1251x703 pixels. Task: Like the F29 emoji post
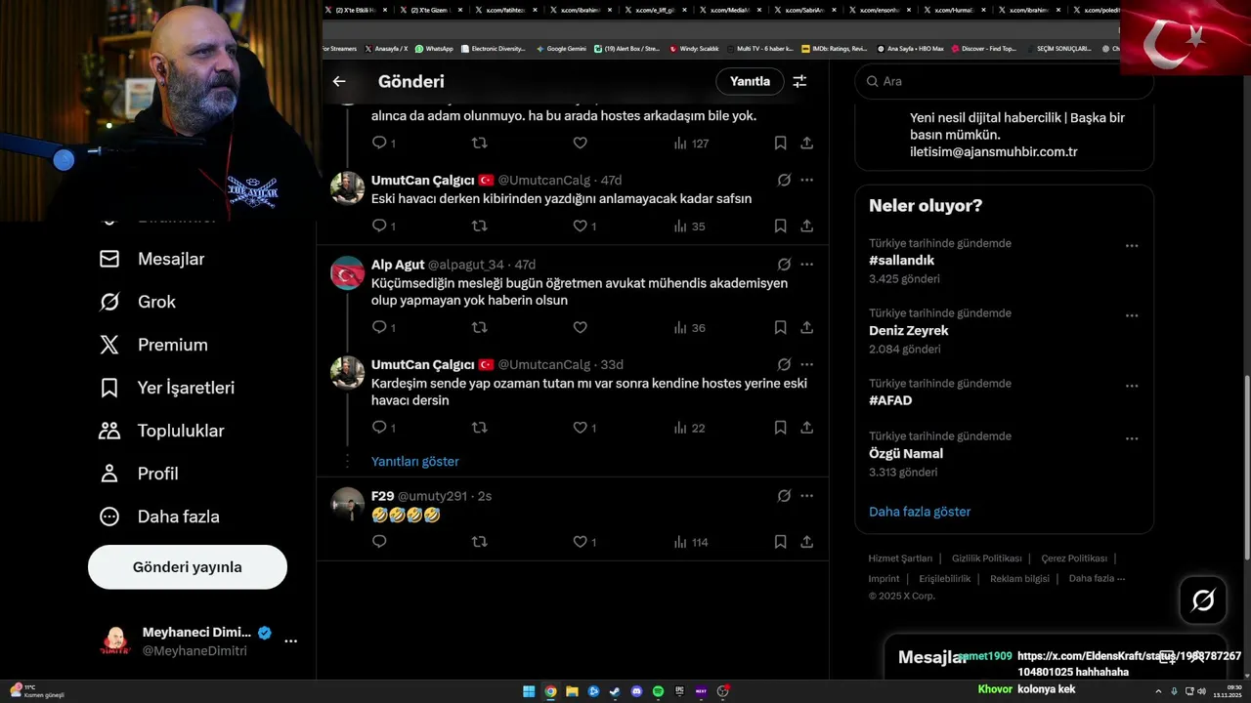click(580, 541)
